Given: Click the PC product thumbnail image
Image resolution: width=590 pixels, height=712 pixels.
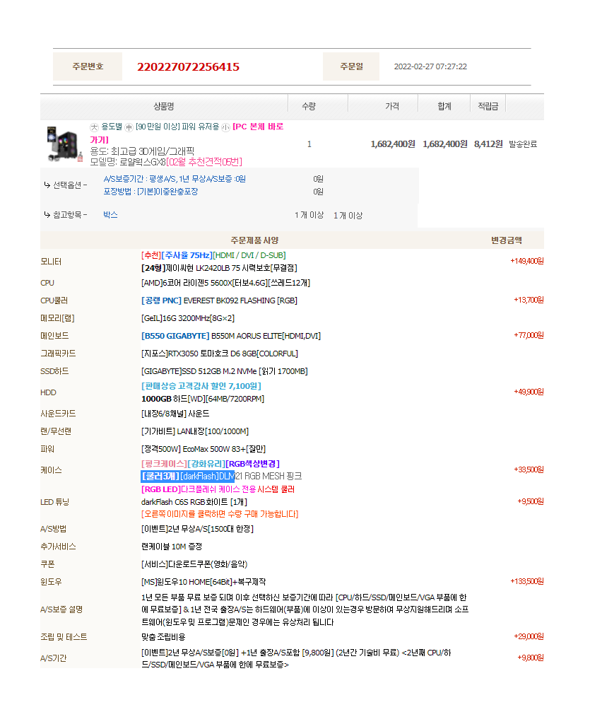Looking at the screenshot, I should pos(64,144).
